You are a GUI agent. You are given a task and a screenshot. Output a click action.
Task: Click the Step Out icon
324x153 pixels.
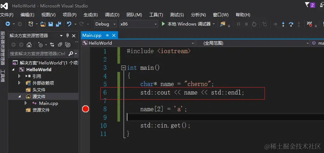(298, 24)
